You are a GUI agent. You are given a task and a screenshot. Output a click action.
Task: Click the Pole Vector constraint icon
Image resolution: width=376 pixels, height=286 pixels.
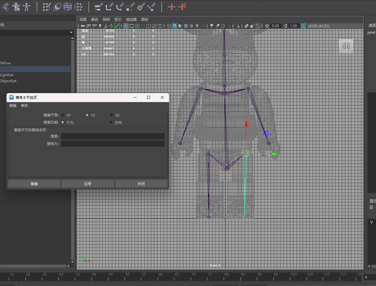[151, 7]
